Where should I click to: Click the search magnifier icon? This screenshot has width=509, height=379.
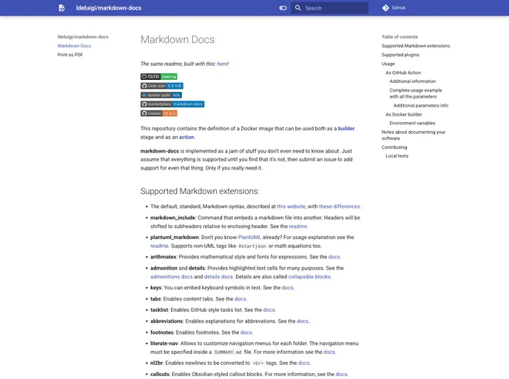[297, 8]
